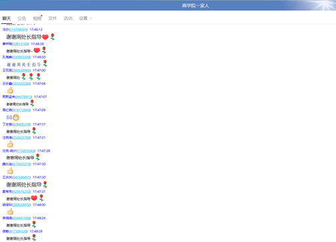Image resolution: width=336 pixels, height=242 pixels.
Task: Click the smiley emoji beside 88
Action: click(16, 118)
